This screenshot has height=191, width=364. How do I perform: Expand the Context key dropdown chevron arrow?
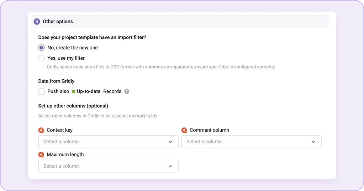pos(170,142)
